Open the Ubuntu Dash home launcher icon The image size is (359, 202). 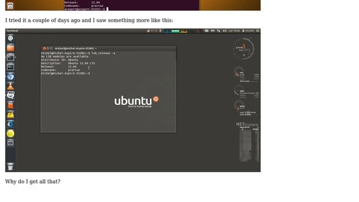tap(10, 38)
